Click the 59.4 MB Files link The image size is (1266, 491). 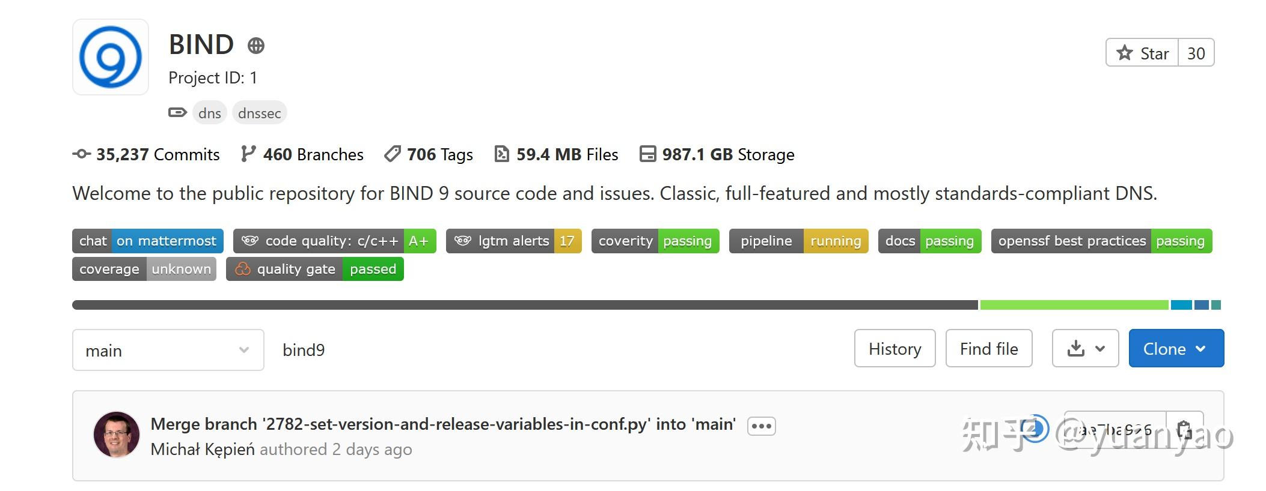(556, 154)
